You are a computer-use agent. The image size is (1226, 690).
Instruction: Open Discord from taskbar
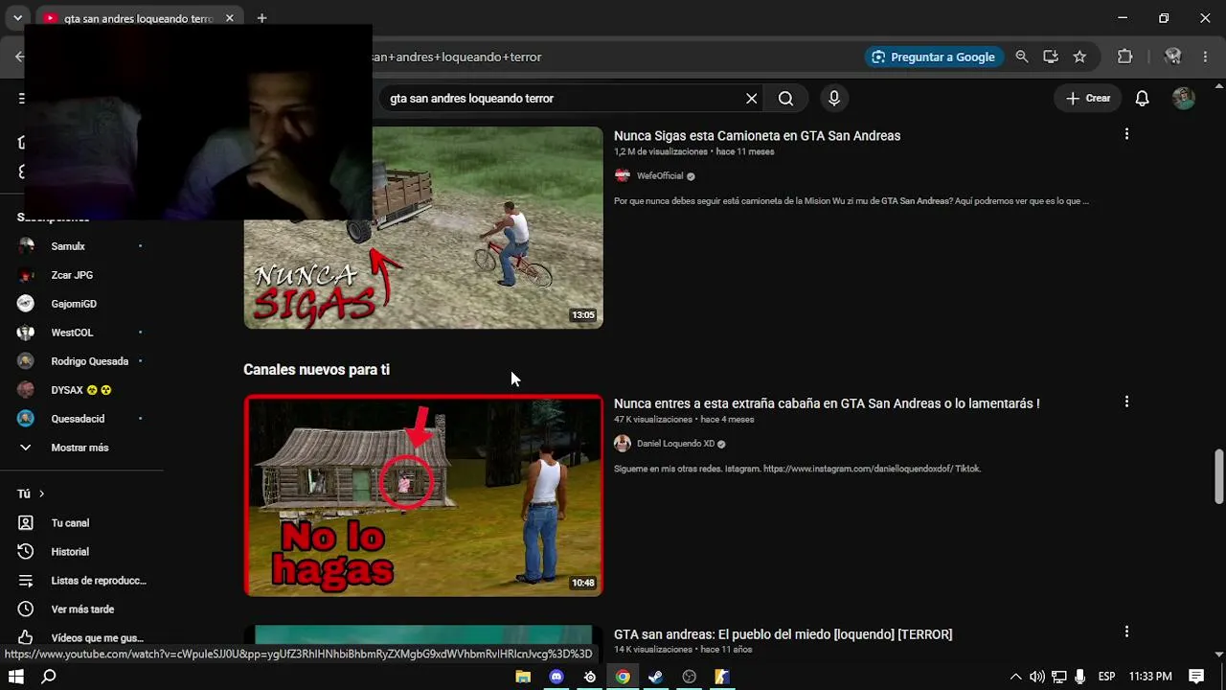pos(556,677)
